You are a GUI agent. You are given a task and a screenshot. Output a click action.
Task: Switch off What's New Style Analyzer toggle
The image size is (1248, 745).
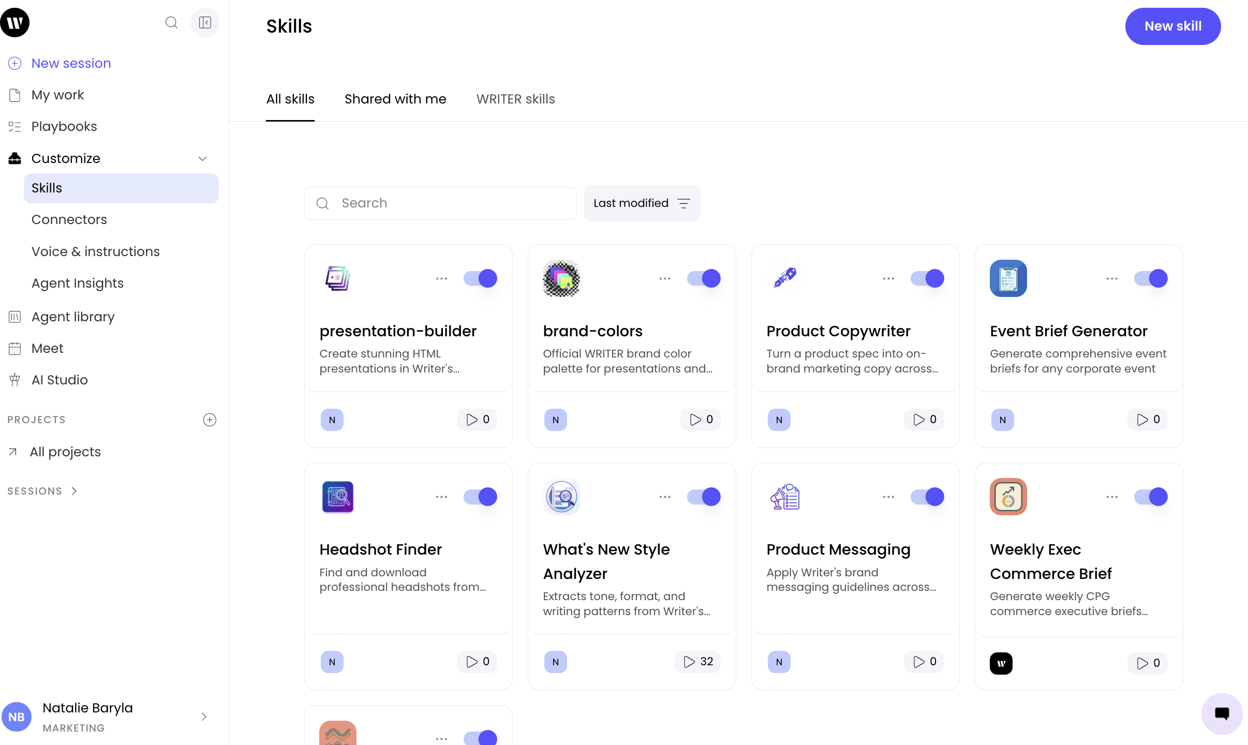pyautogui.click(x=704, y=497)
